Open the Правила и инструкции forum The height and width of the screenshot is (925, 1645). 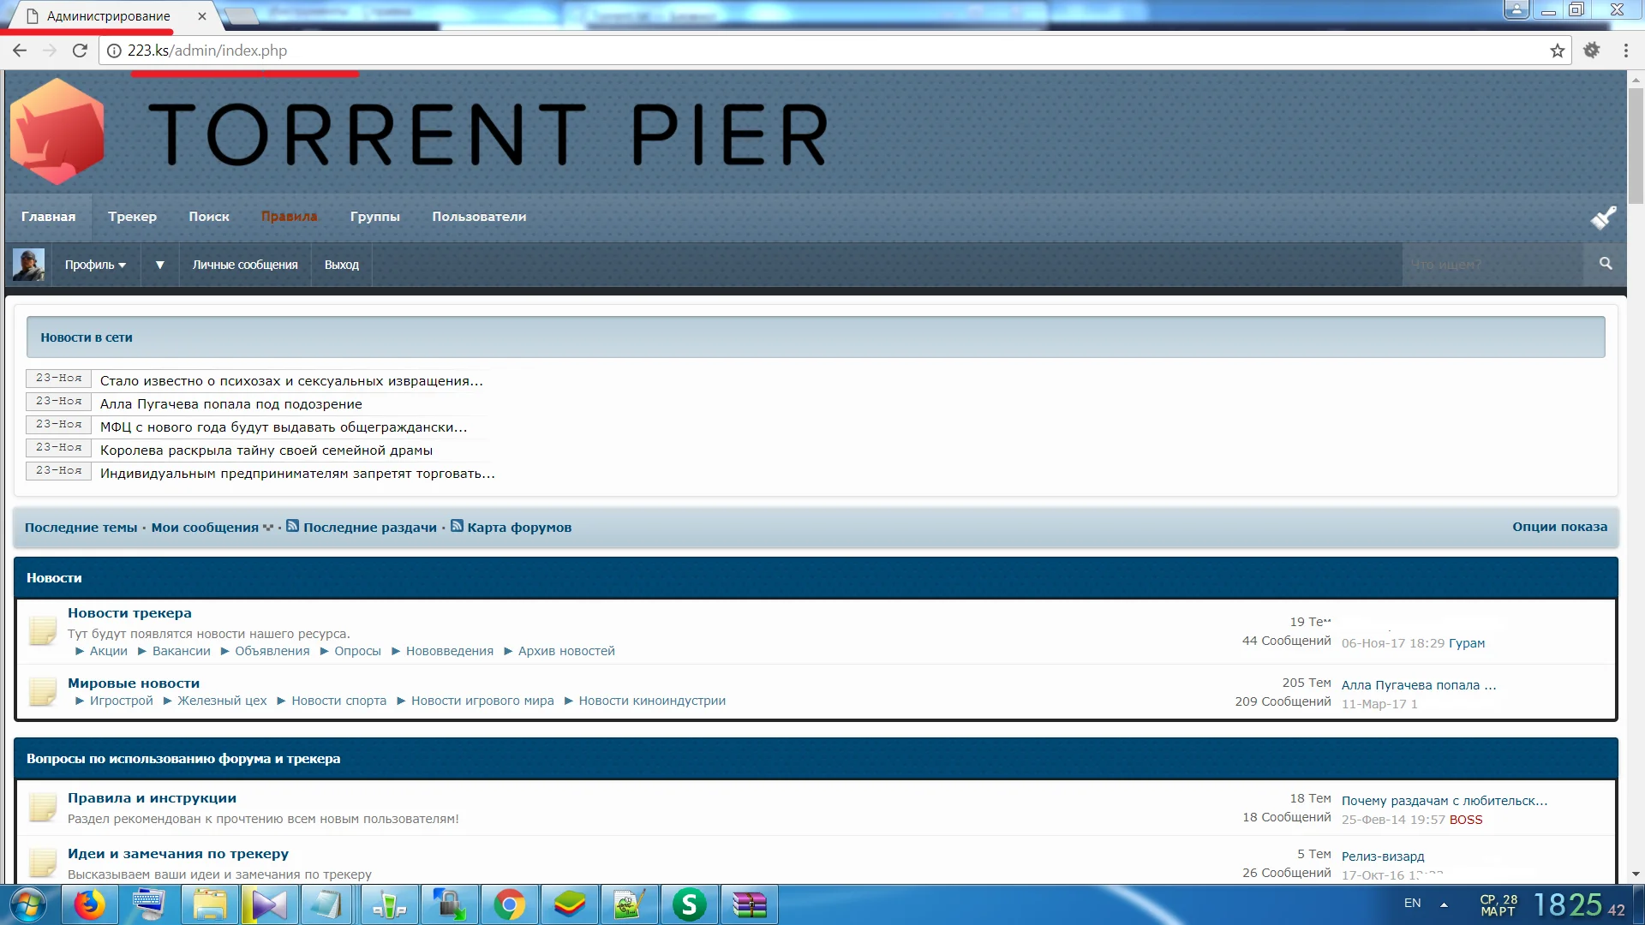tap(152, 798)
